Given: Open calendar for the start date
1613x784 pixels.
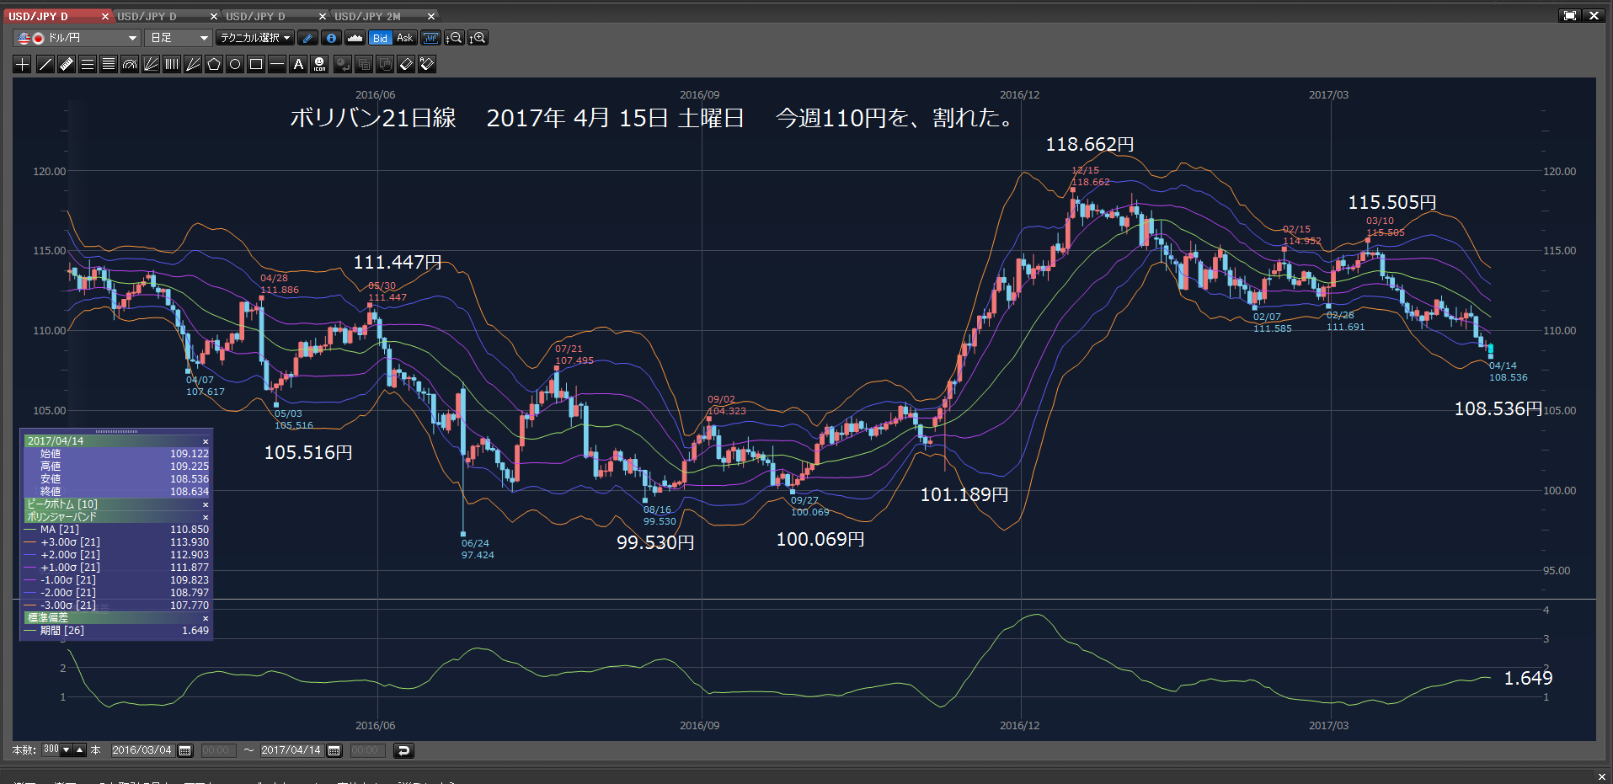Looking at the screenshot, I should pos(185,750).
